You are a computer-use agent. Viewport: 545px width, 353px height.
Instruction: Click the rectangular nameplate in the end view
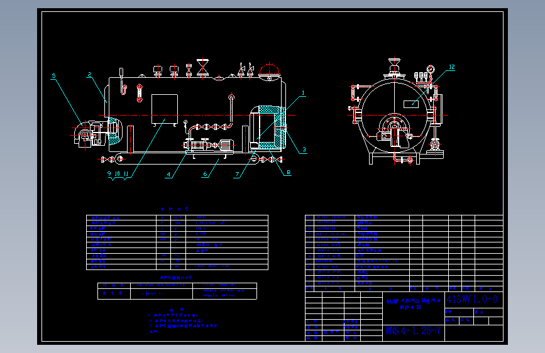click(411, 104)
